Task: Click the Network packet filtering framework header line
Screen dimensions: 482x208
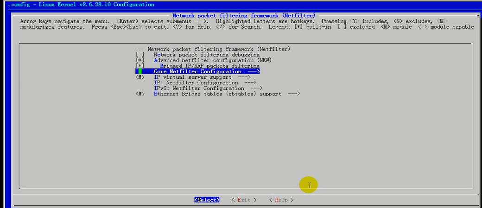Action: click(x=213, y=49)
